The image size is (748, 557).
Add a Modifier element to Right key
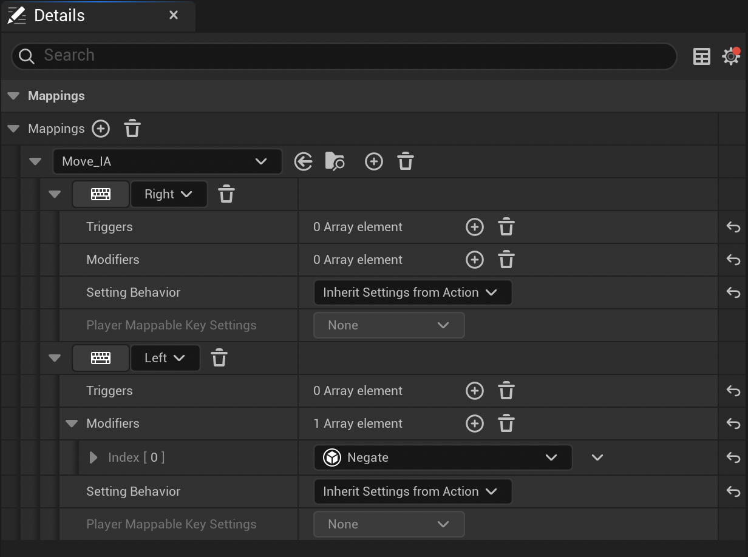click(475, 260)
